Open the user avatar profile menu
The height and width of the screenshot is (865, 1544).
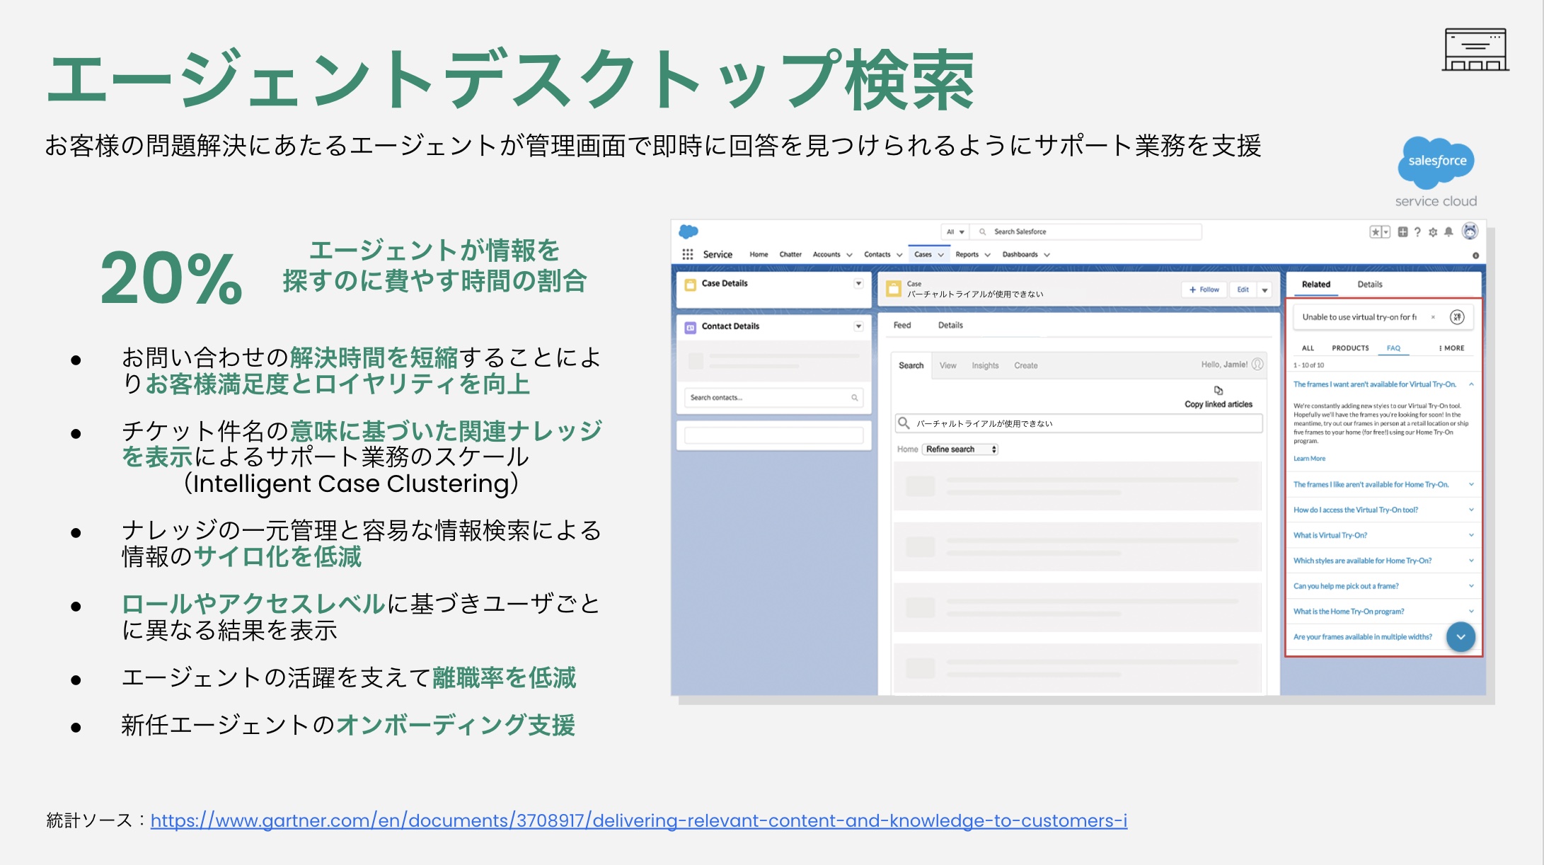1470,231
